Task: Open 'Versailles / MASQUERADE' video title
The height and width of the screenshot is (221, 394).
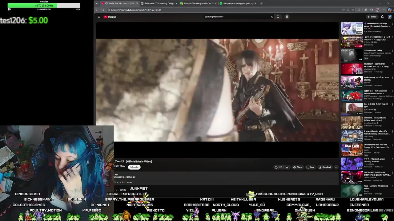Action: coord(375,119)
